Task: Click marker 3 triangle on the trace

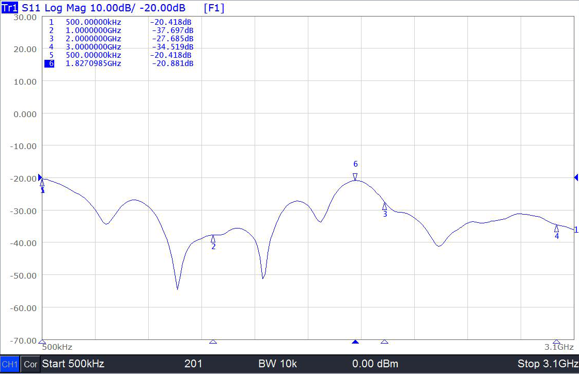Action: coord(384,206)
